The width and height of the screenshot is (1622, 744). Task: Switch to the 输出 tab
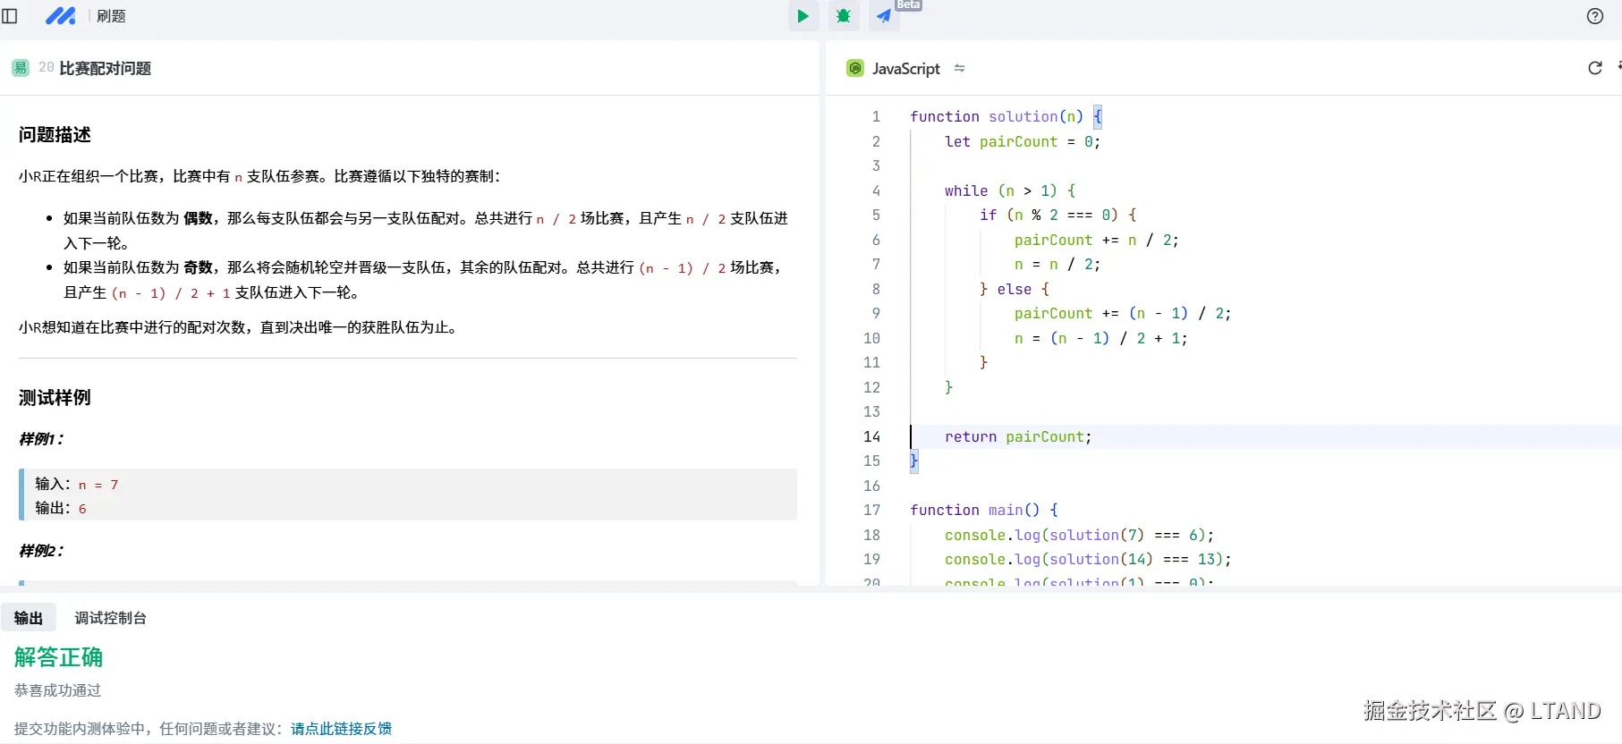coord(29,618)
